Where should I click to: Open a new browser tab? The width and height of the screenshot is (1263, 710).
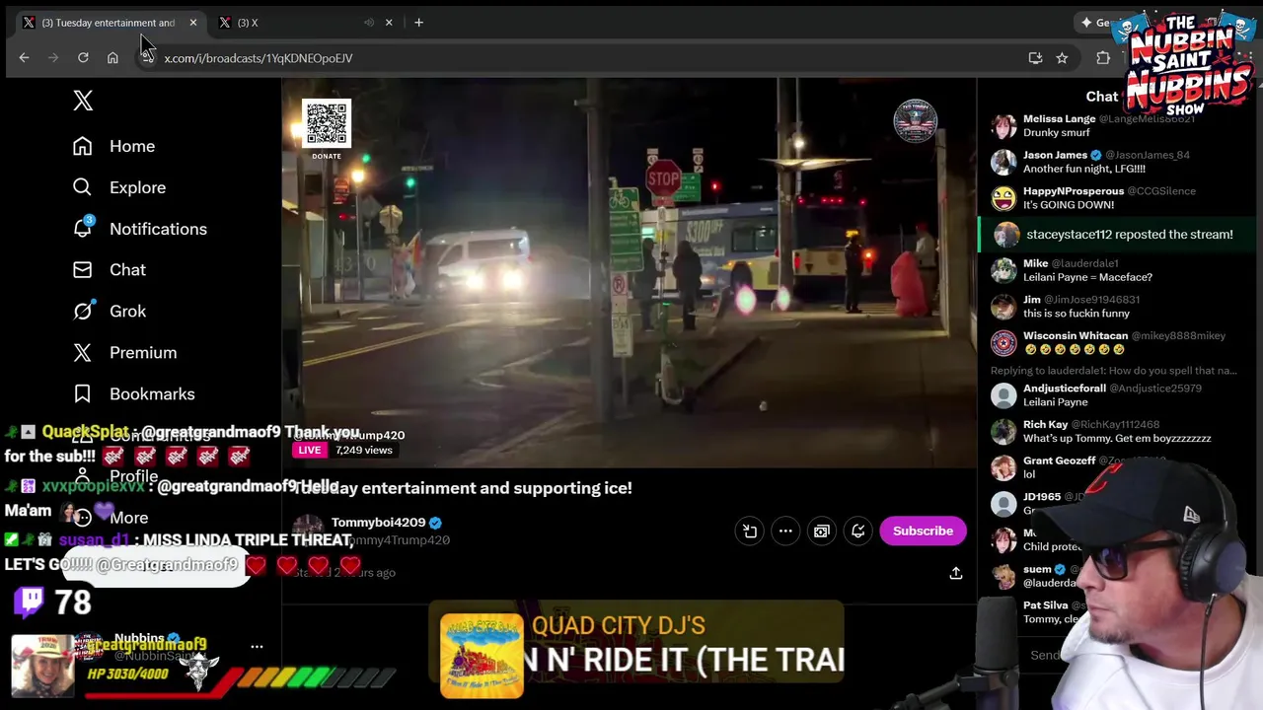pos(418,22)
